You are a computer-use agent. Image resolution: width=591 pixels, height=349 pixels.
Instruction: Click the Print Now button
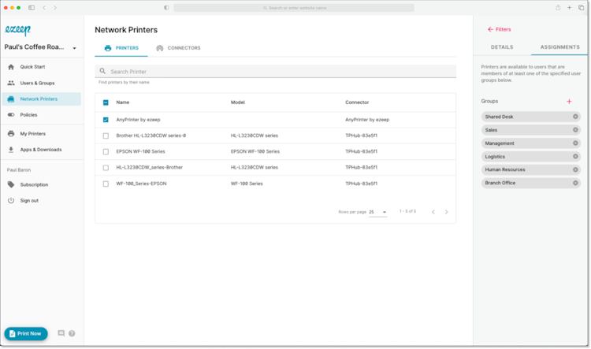26,333
